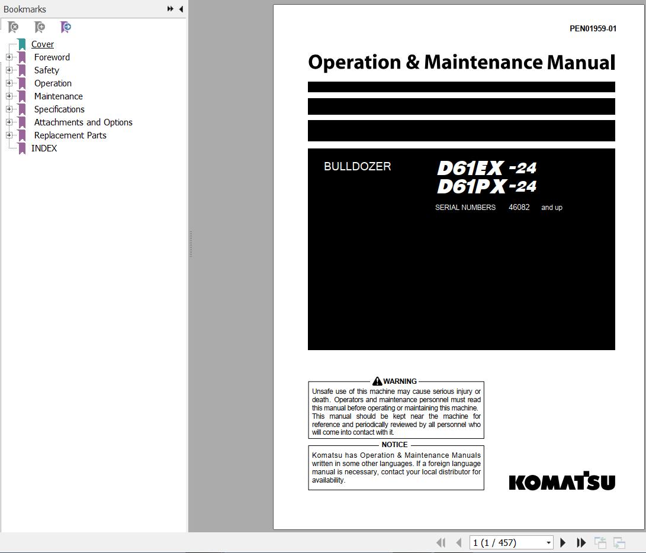Click the panel splitter handle
Screen dimensions: 646x553
190,244
